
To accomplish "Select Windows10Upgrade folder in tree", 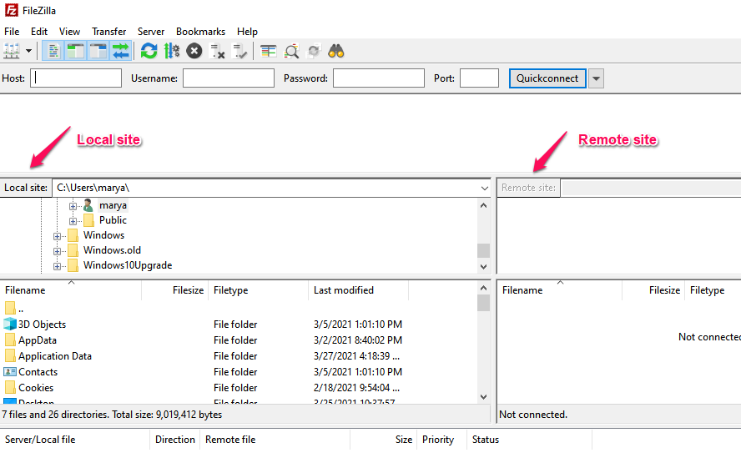I will pos(128,265).
